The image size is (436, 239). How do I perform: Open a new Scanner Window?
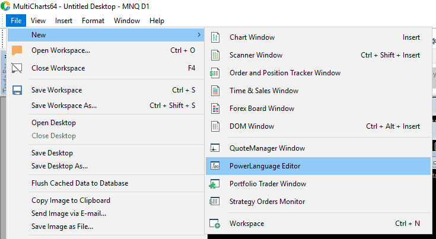tap(318, 55)
